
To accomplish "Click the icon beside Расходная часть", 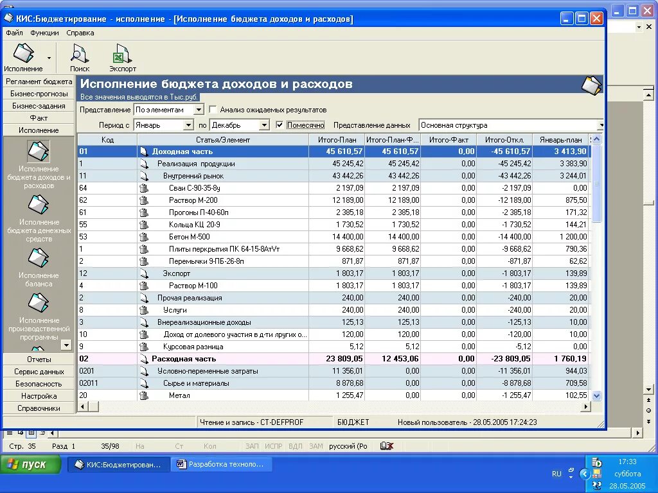I will coord(144,359).
